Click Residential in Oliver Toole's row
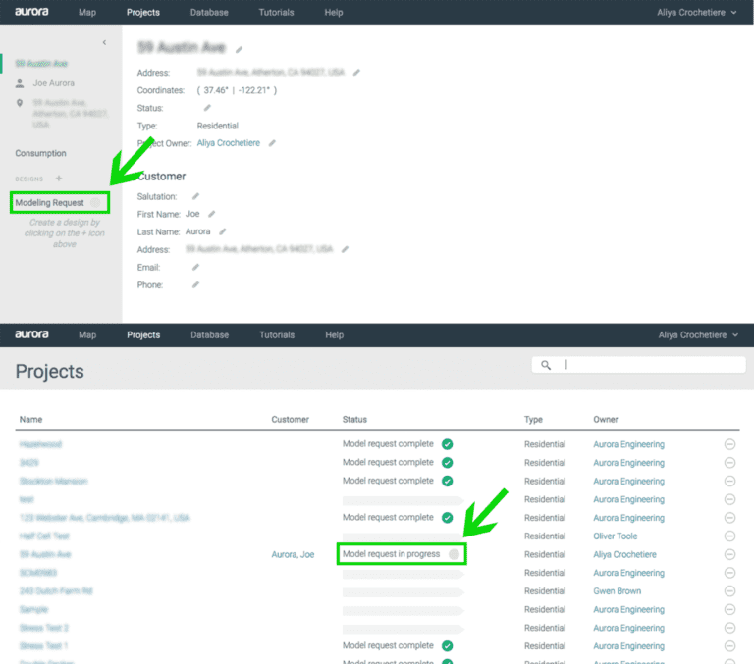This screenshot has width=754, height=664. click(x=545, y=536)
